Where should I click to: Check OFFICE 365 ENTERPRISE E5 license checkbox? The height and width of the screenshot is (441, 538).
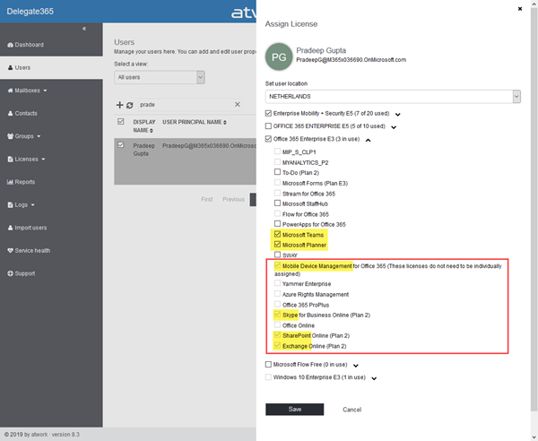[x=268, y=125]
